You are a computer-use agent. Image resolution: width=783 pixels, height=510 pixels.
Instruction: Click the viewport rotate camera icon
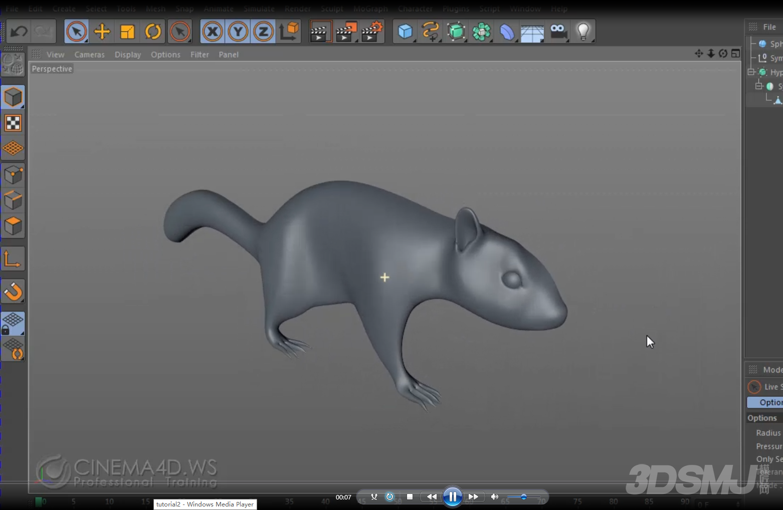click(x=723, y=53)
